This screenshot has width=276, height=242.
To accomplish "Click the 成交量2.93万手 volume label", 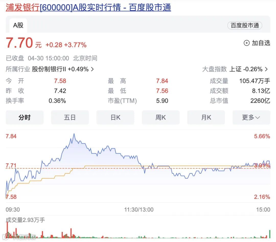I will coord(25,220).
